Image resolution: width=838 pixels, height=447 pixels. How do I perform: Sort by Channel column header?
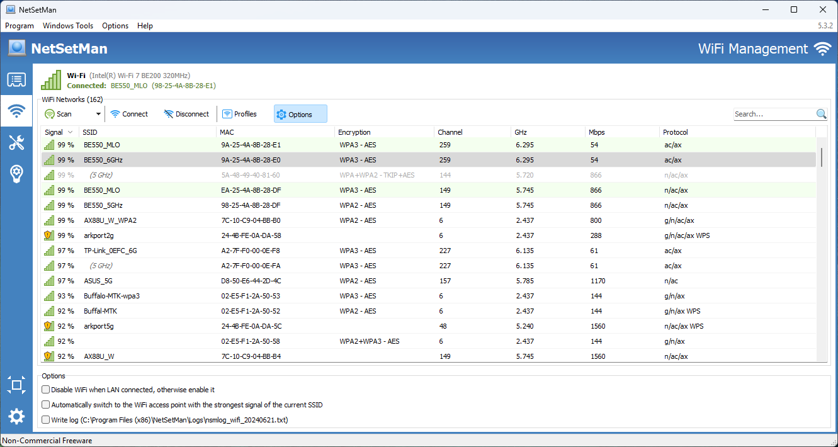click(472, 132)
